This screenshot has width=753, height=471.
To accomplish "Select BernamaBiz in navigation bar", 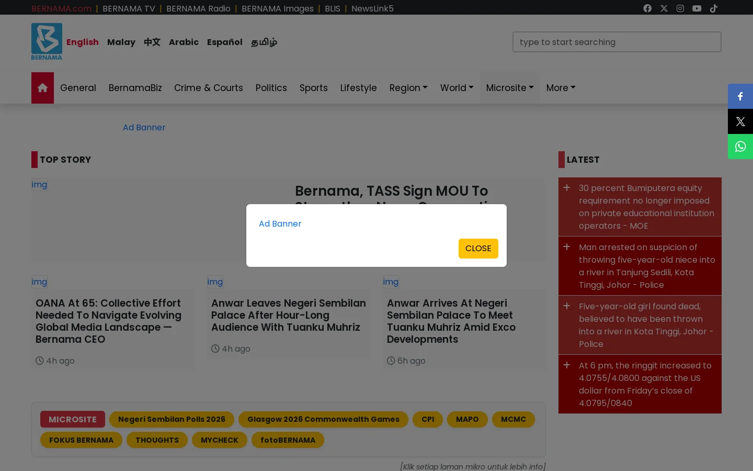I will point(135,88).
